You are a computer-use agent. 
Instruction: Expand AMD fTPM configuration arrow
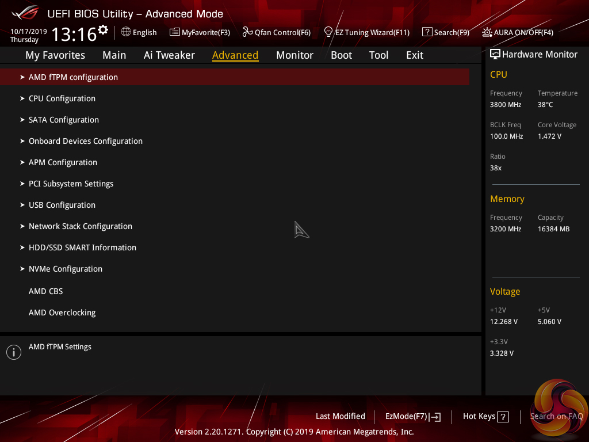click(x=22, y=77)
